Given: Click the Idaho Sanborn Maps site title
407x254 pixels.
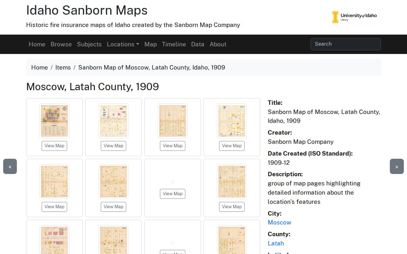Looking at the screenshot, I should coord(87,10).
